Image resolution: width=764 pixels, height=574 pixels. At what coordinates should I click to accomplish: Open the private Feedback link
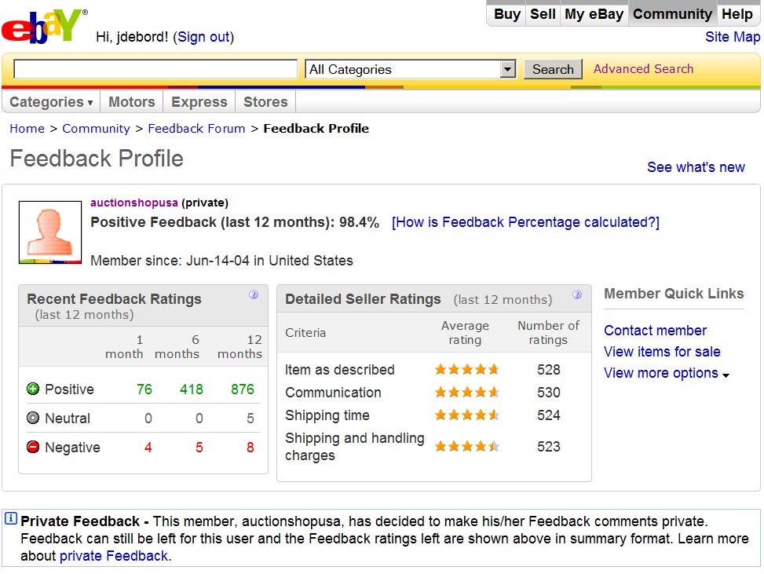click(x=114, y=556)
